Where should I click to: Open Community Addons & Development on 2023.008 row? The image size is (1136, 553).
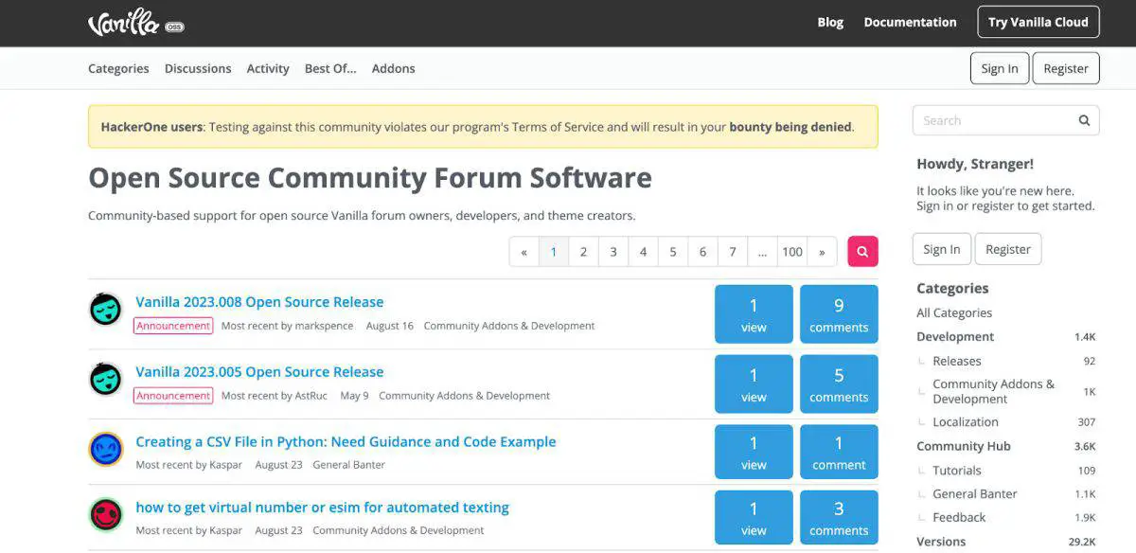click(509, 326)
